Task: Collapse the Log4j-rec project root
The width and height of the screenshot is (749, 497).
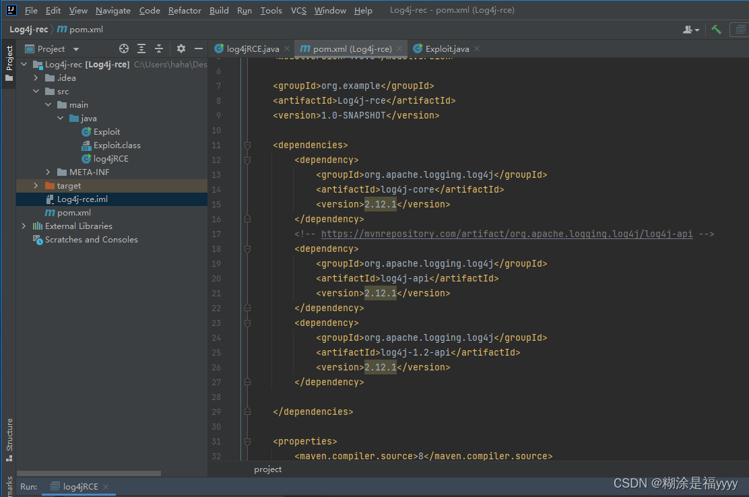Action: [24, 64]
